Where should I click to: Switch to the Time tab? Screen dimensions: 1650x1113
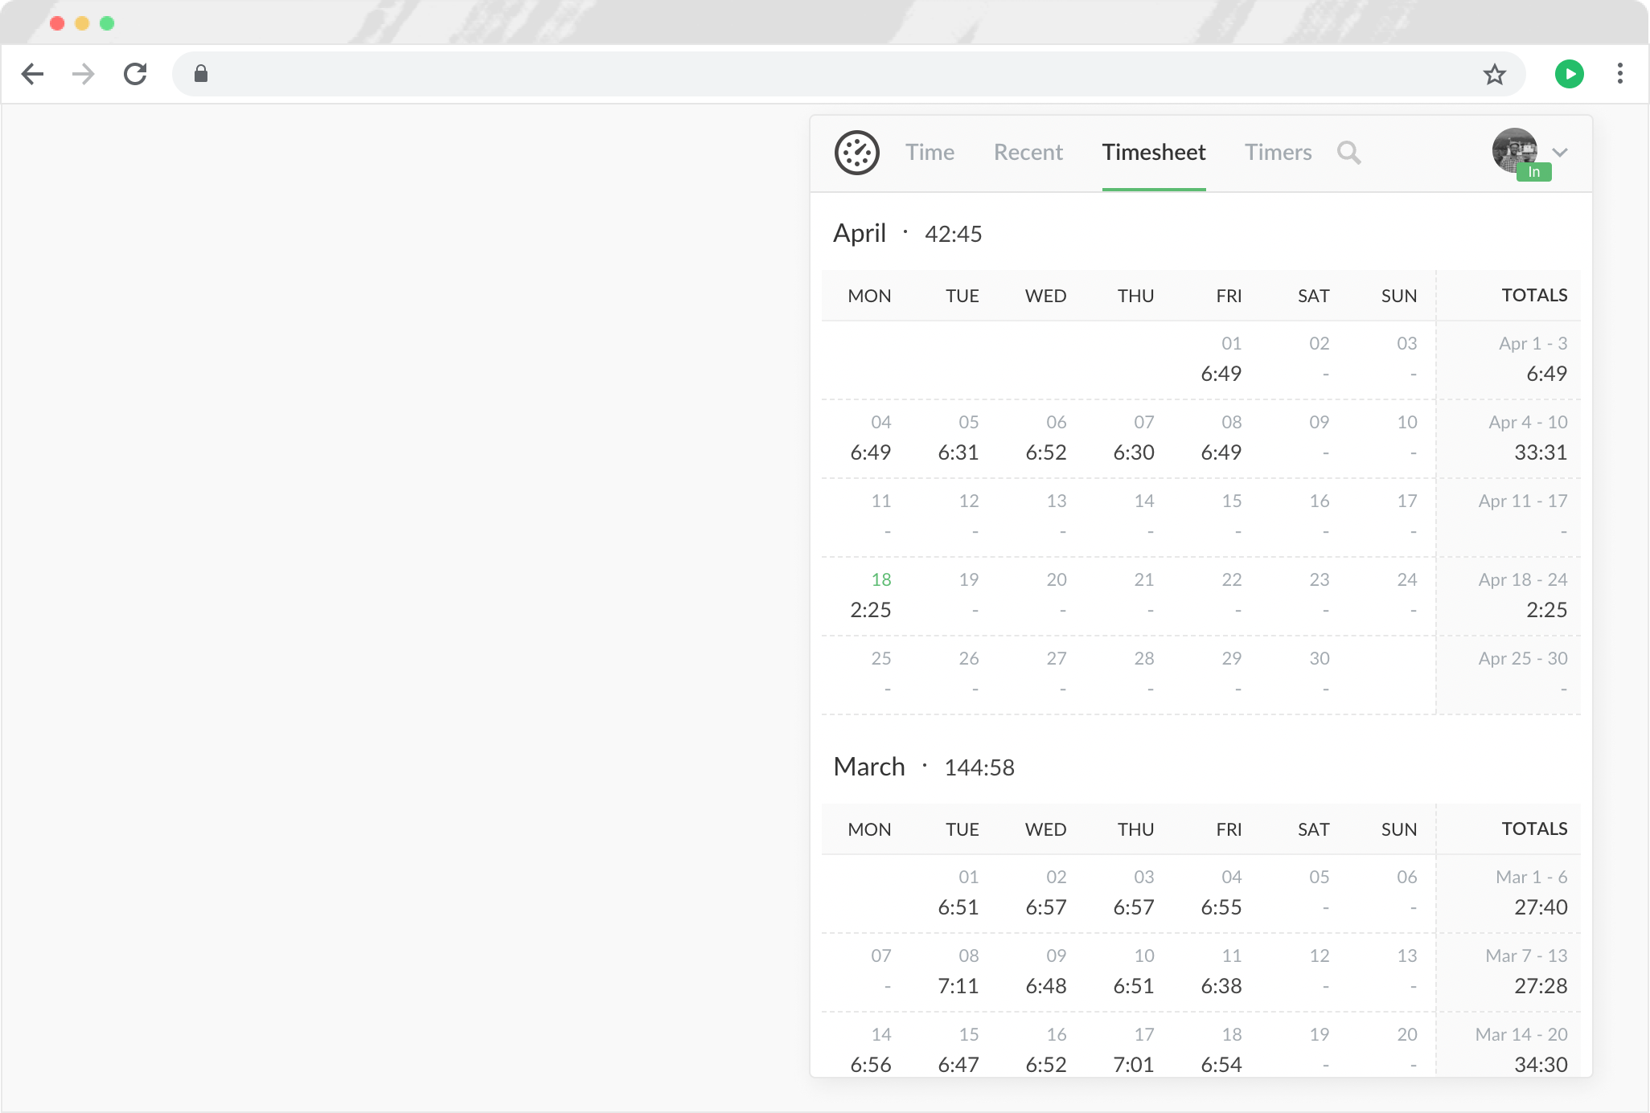tap(930, 153)
